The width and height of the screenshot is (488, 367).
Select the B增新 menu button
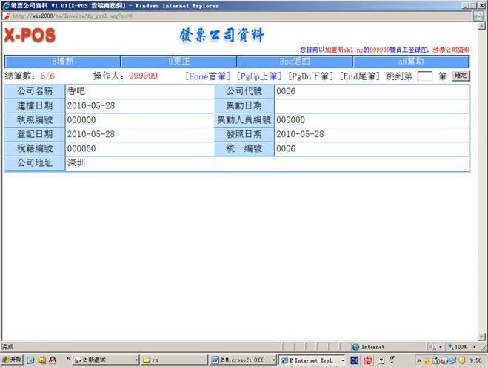click(x=62, y=61)
